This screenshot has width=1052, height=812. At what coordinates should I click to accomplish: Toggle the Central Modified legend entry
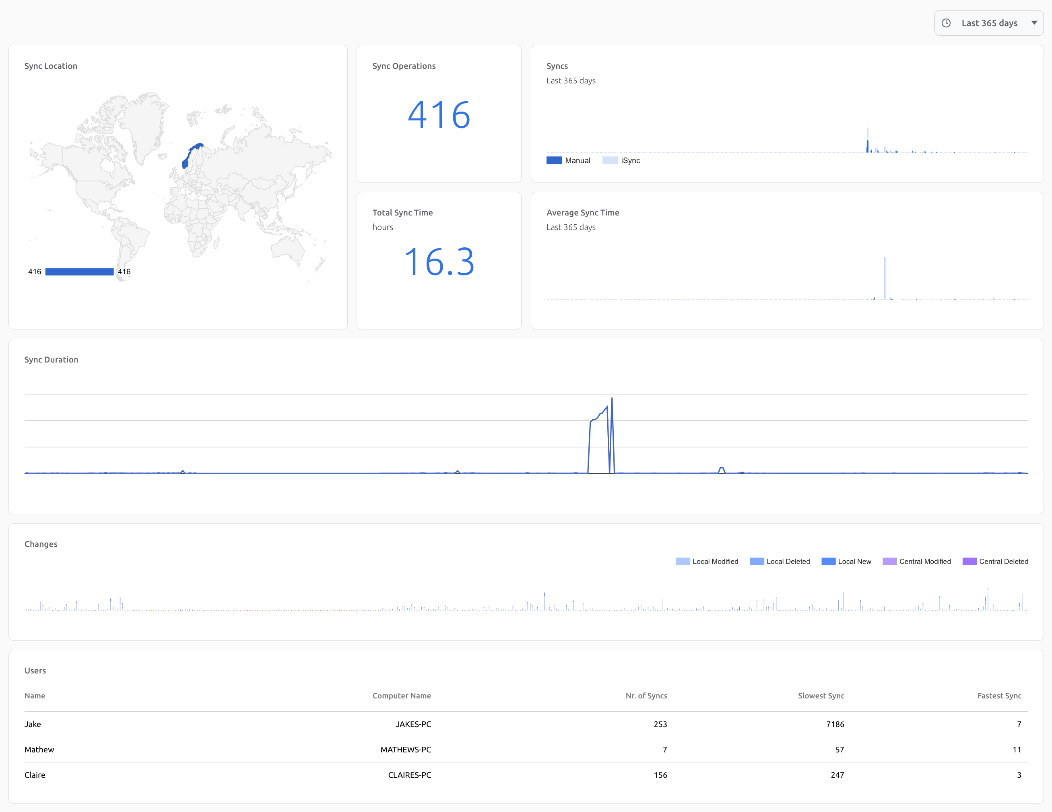pyautogui.click(x=924, y=561)
